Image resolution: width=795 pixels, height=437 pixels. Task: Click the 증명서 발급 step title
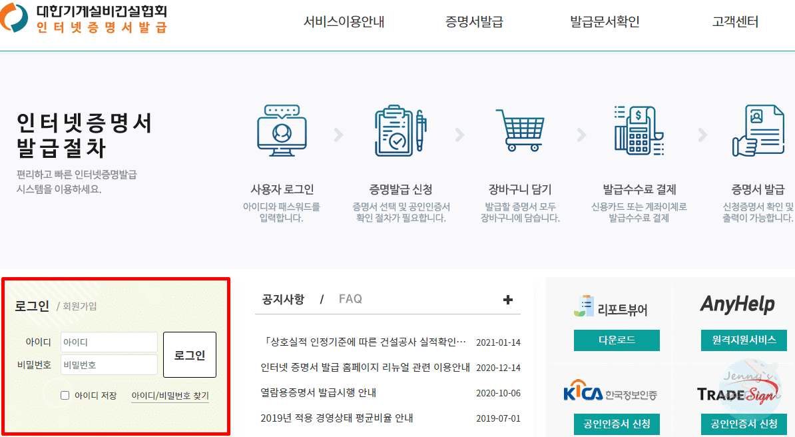[758, 189]
